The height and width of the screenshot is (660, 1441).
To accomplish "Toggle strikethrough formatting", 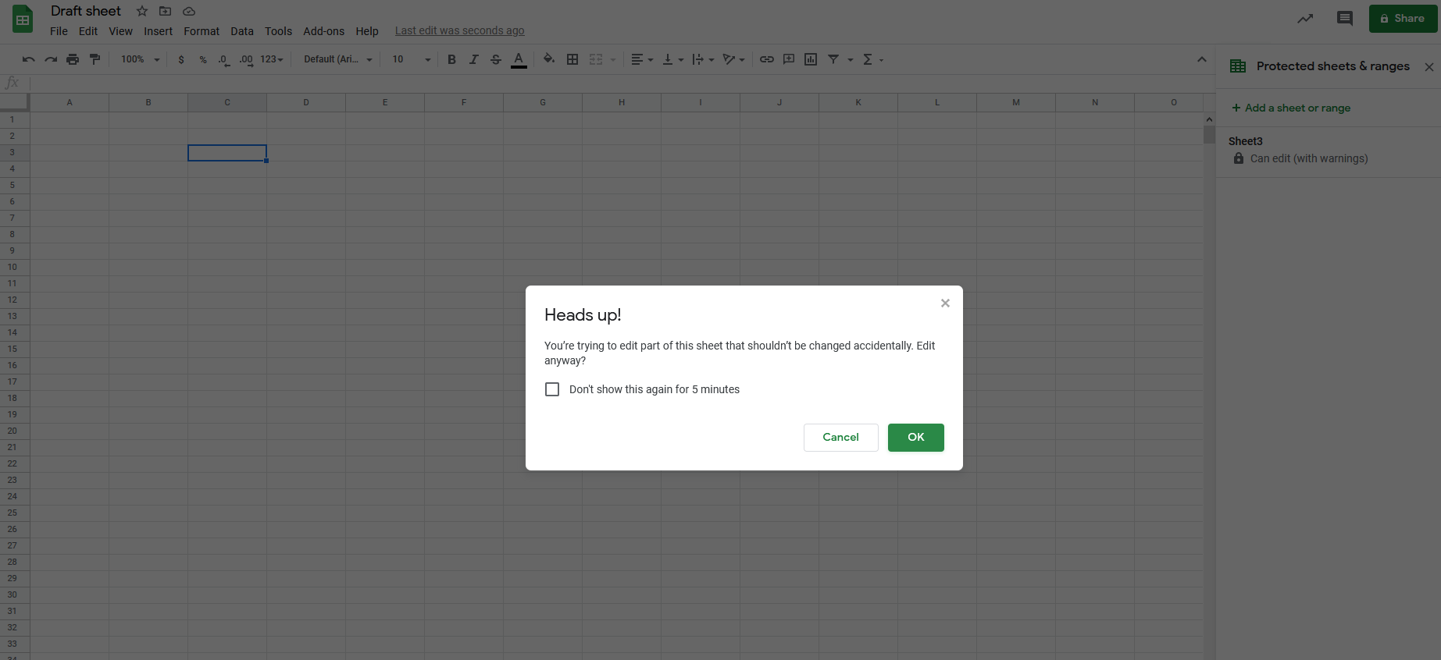I will coord(495,59).
